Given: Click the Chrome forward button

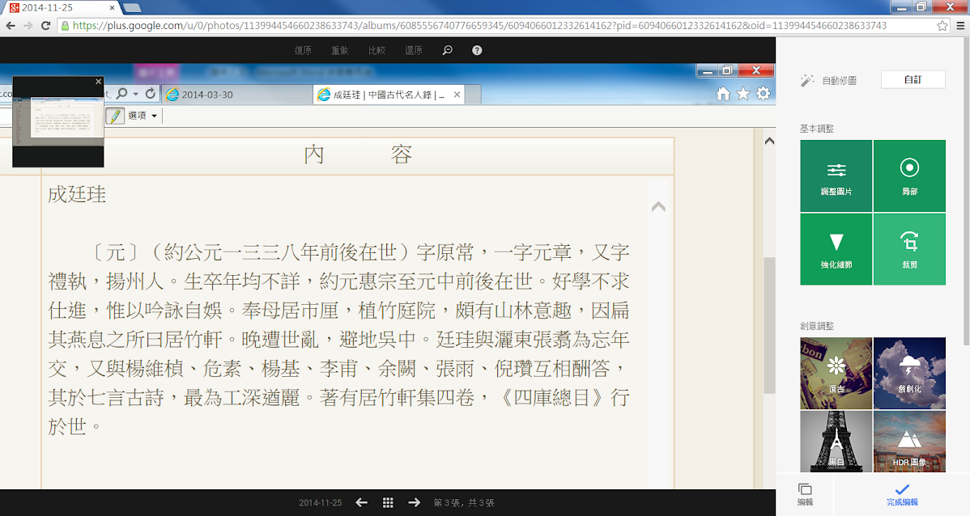Looking at the screenshot, I should click(28, 25).
